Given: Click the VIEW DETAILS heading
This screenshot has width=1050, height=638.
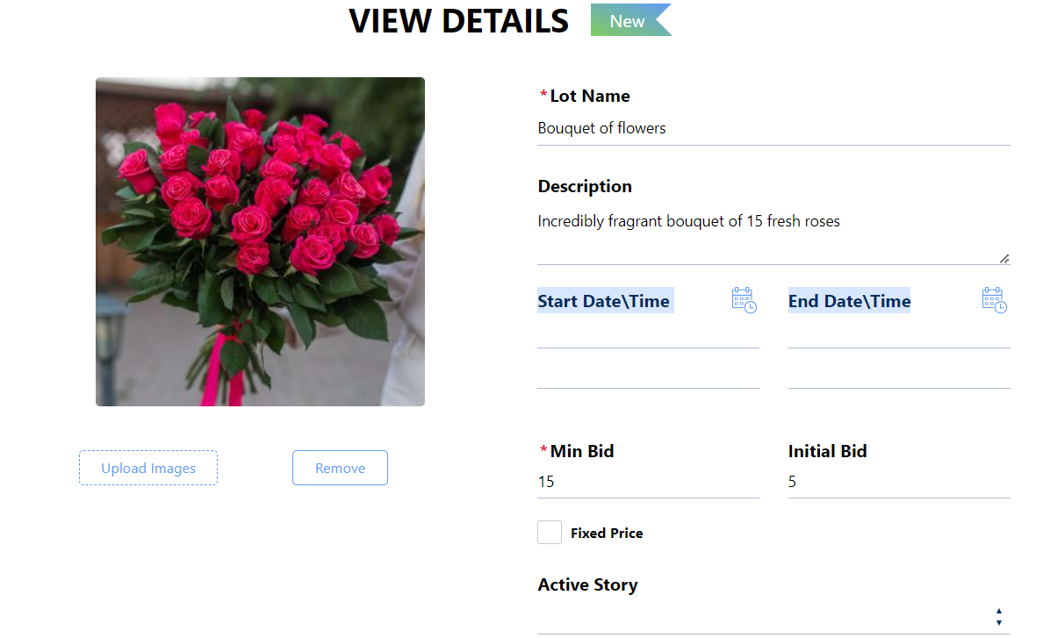Looking at the screenshot, I should point(458,21).
